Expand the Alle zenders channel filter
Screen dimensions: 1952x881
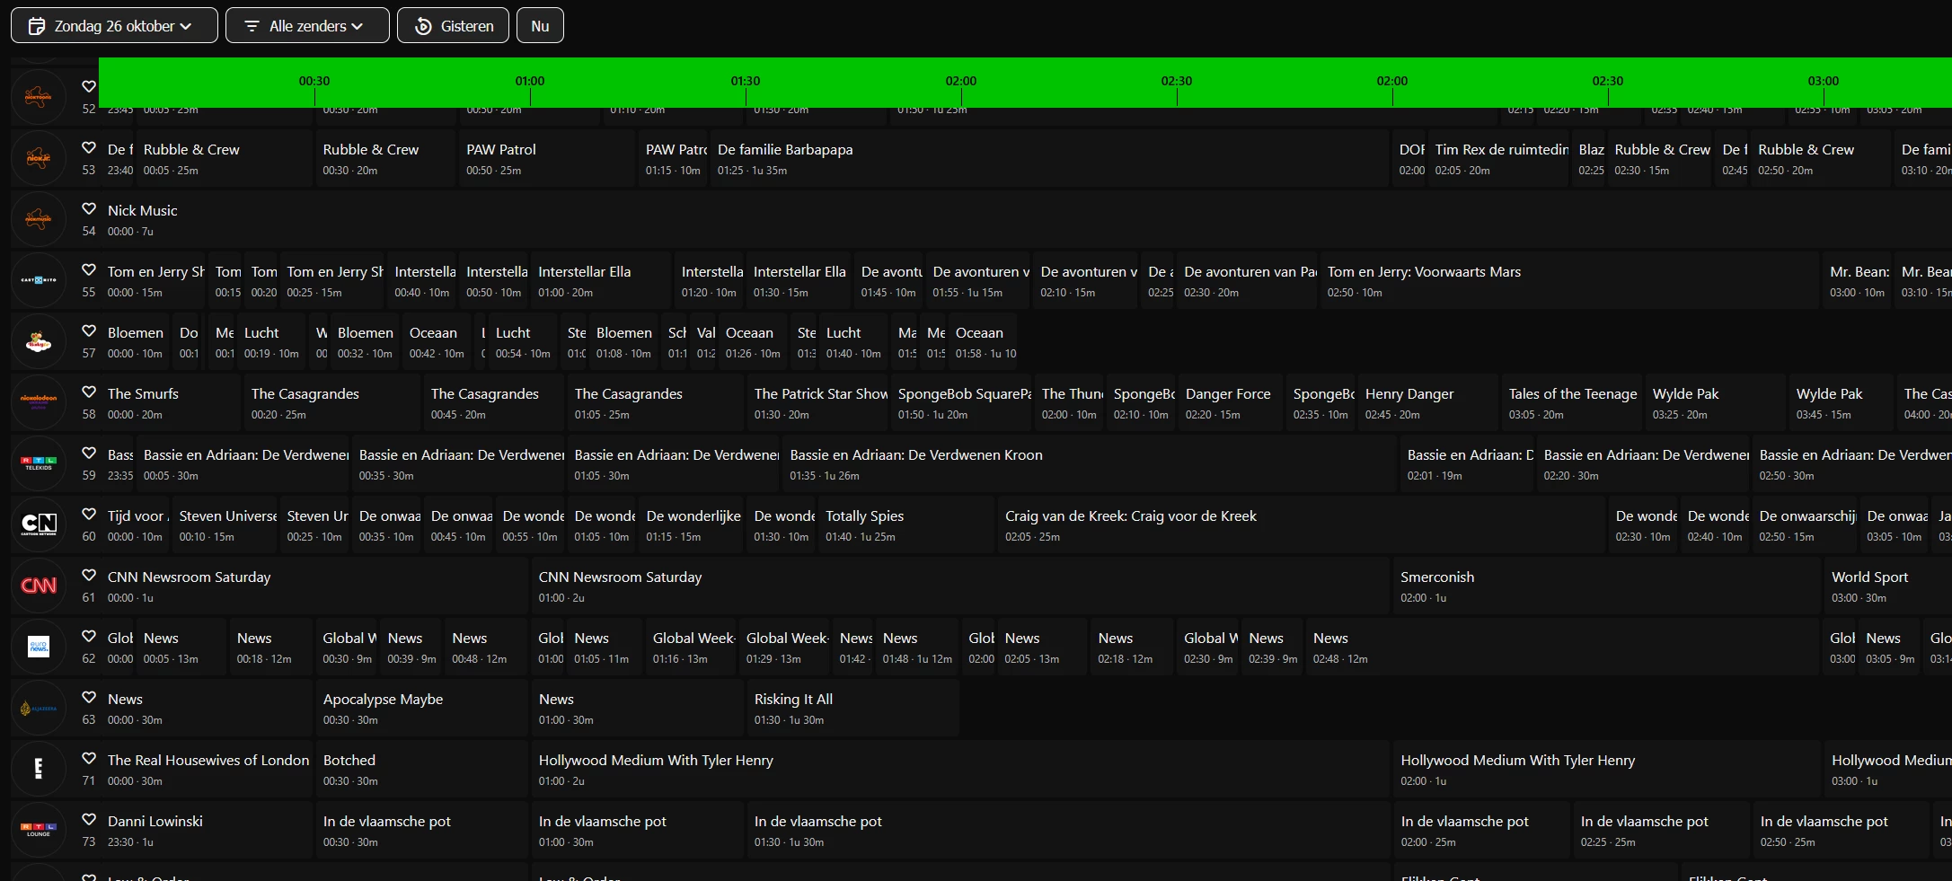pos(307,26)
